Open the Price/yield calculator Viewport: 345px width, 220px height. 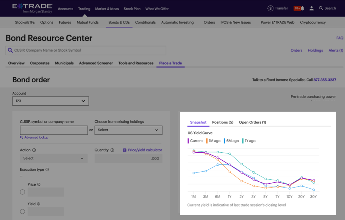click(142, 150)
